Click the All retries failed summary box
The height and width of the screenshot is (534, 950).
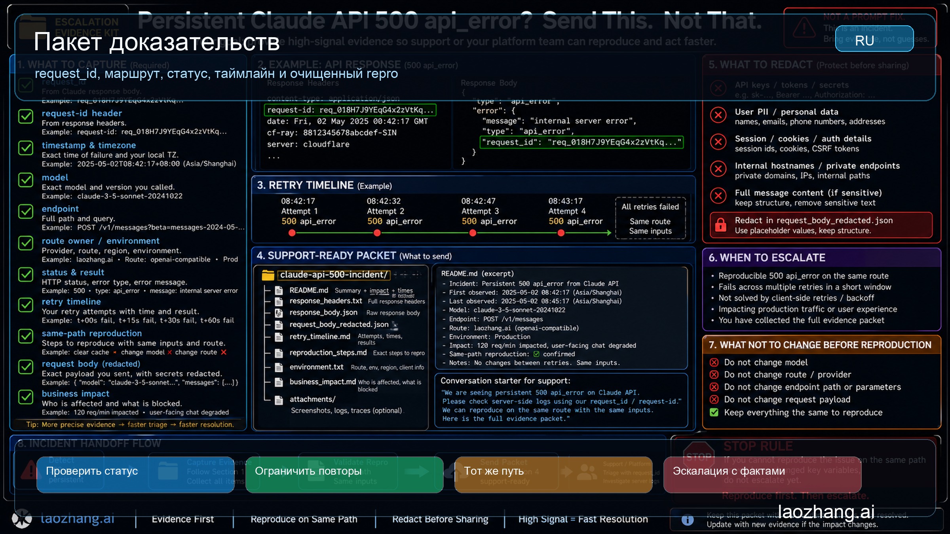pos(650,218)
